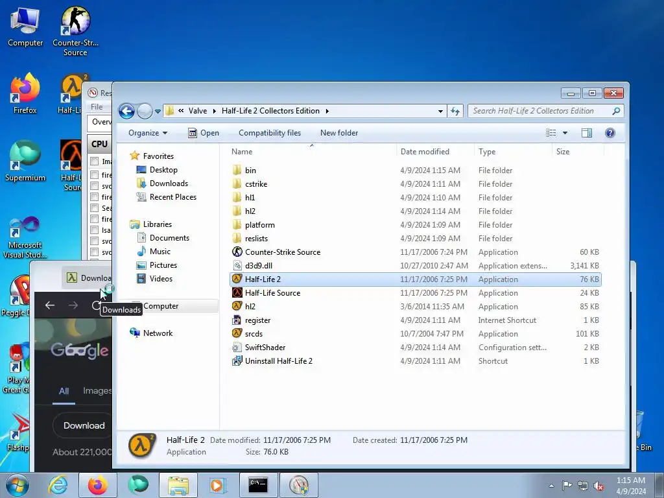The width and height of the screenshot is (664, 498).
Task: Open Firefox desktop shortcut
Action: point(25,94)
